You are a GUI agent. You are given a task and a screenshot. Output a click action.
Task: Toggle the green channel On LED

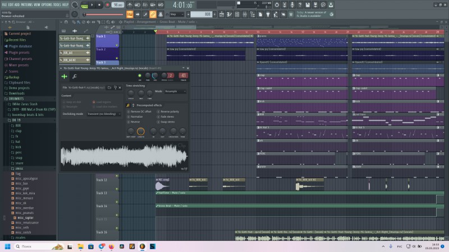(x=140, y=76)
